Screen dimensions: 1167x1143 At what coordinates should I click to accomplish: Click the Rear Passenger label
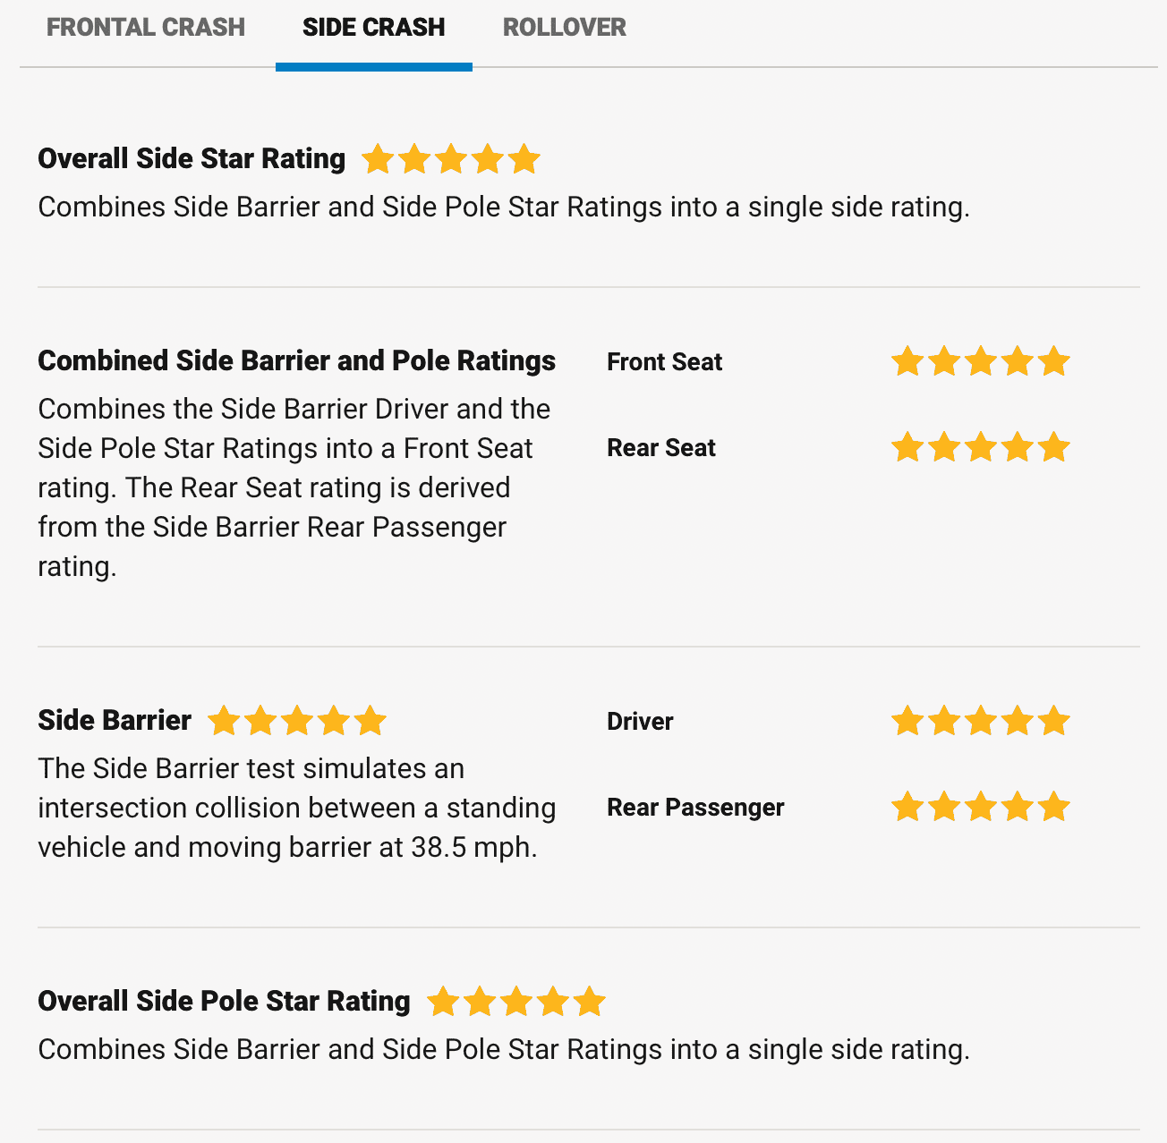(x=695, y=808)
